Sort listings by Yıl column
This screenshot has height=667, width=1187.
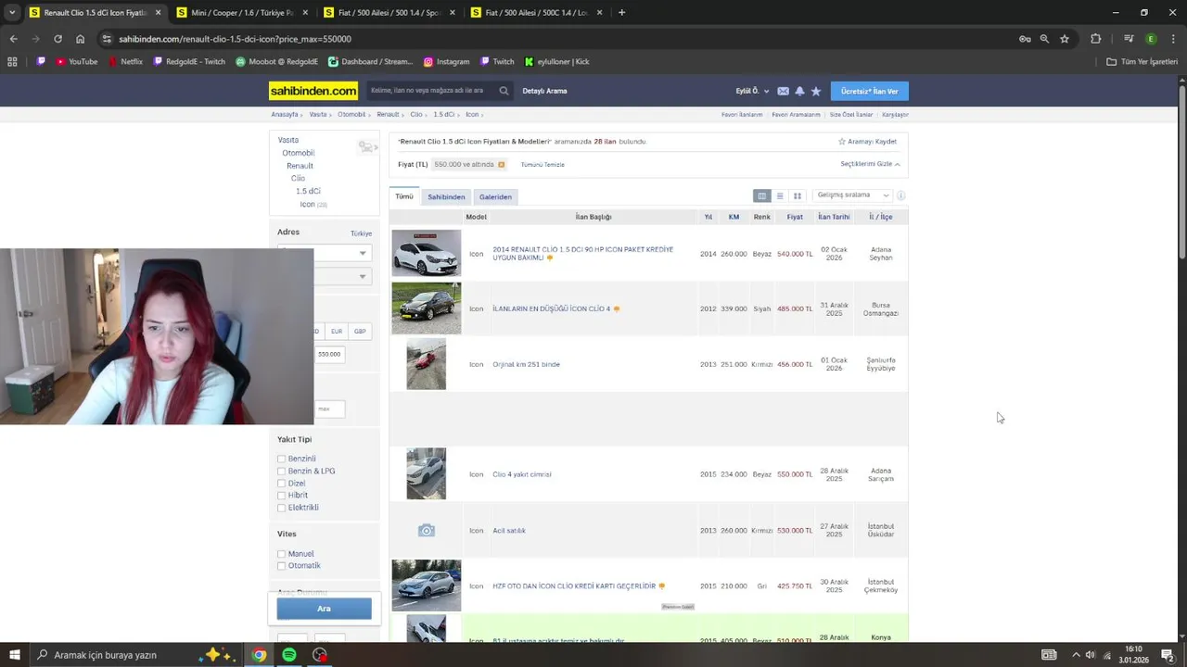(708, 217)
